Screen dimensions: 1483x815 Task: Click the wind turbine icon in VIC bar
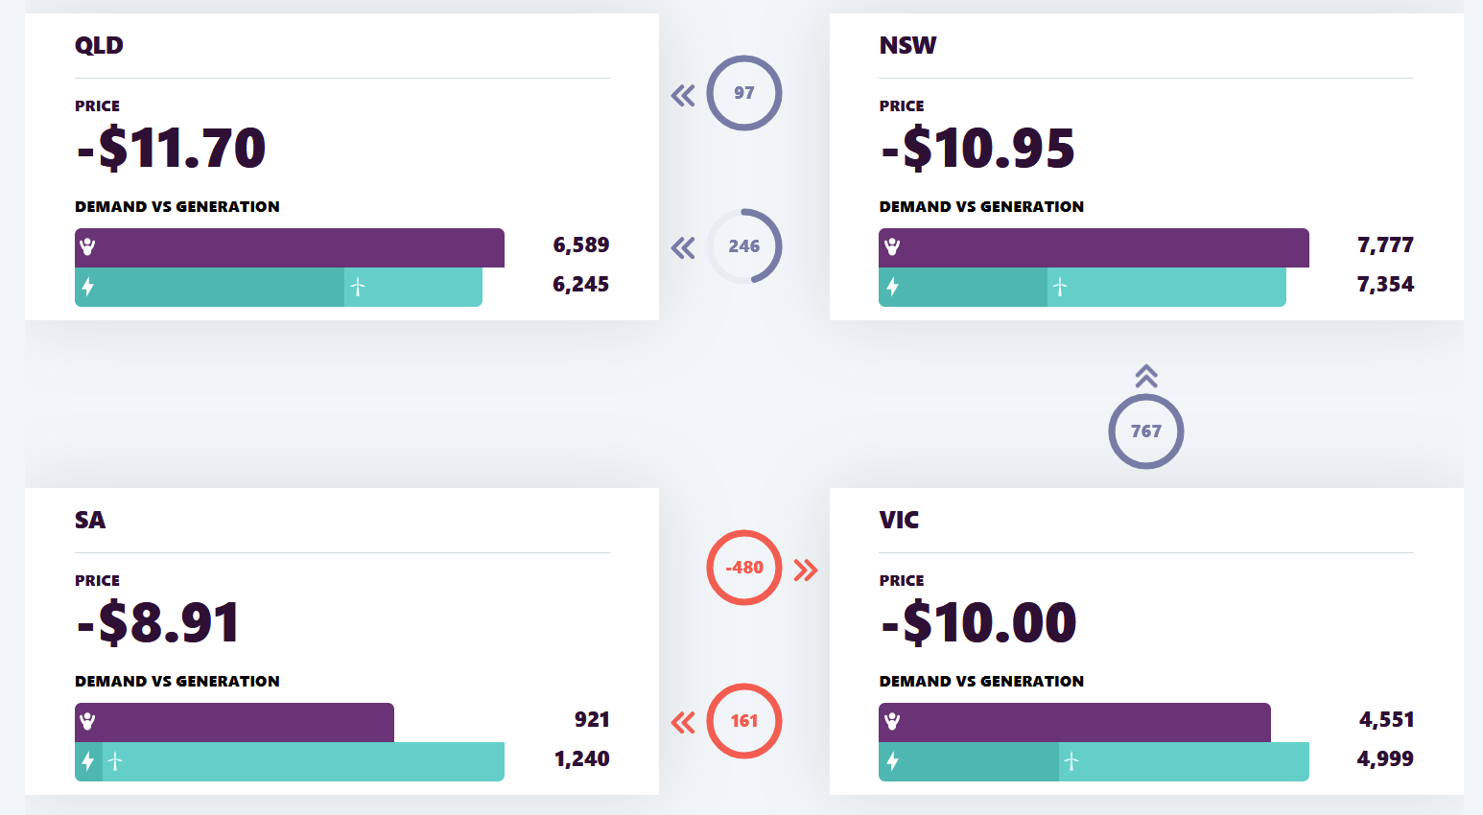click(1071, 761)
